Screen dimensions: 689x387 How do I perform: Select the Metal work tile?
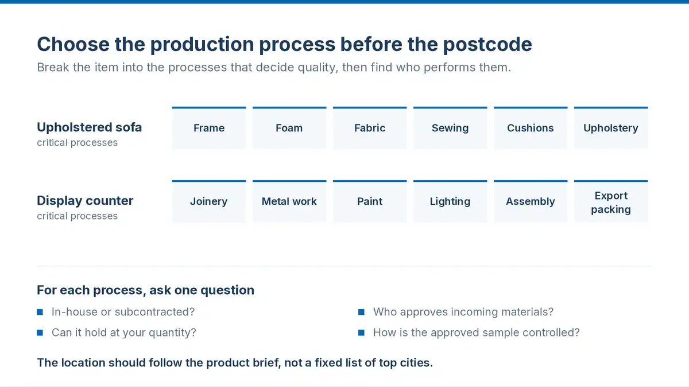[x=289, y=201]
